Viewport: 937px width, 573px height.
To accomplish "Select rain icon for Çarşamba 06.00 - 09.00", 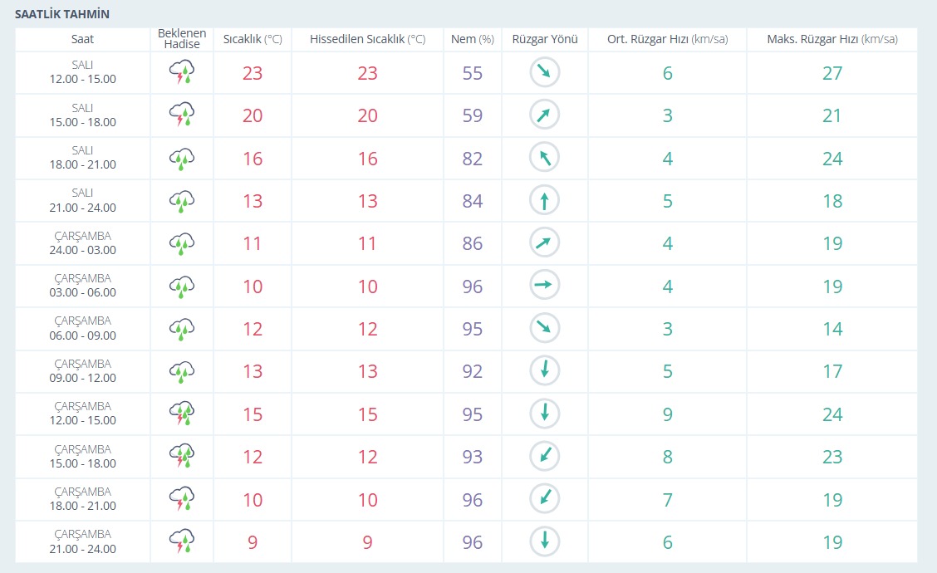I will (181, 330).
